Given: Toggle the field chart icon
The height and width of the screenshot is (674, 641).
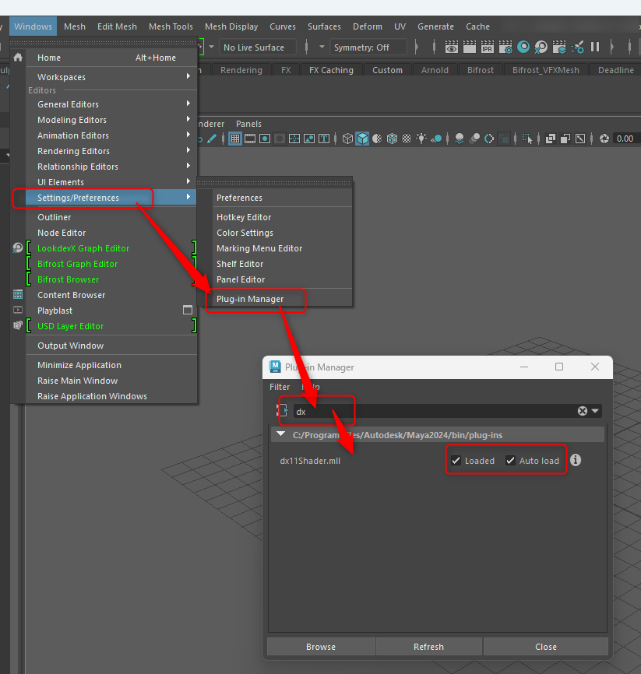Looking at the screenshot, I should (x=294, y=139).
